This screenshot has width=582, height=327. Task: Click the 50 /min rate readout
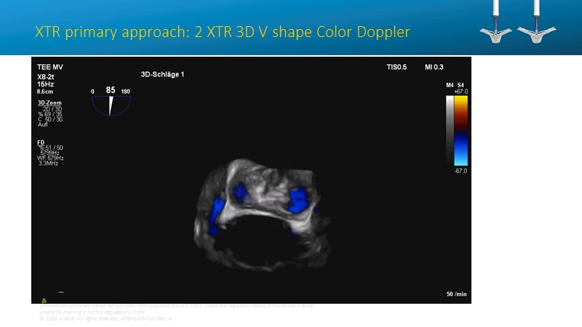pos(456,294)
